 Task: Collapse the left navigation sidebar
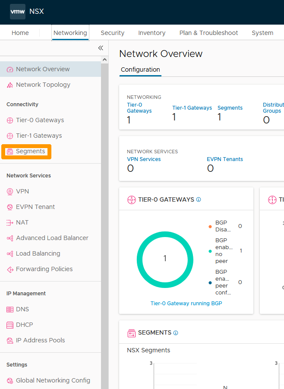click(x=101, y=48)
